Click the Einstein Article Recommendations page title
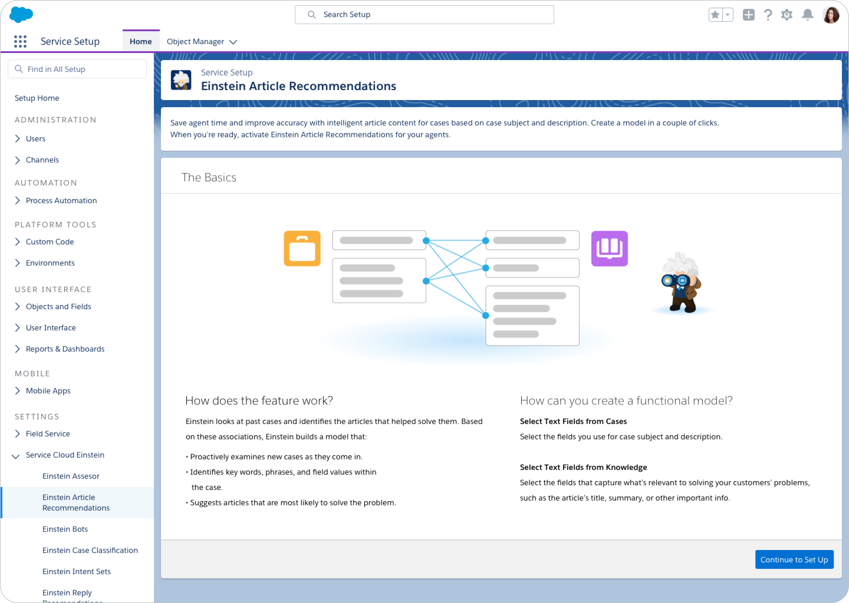The width and height of the screenshot is (849, 603). pyautogui.click(x=299, y=86)
